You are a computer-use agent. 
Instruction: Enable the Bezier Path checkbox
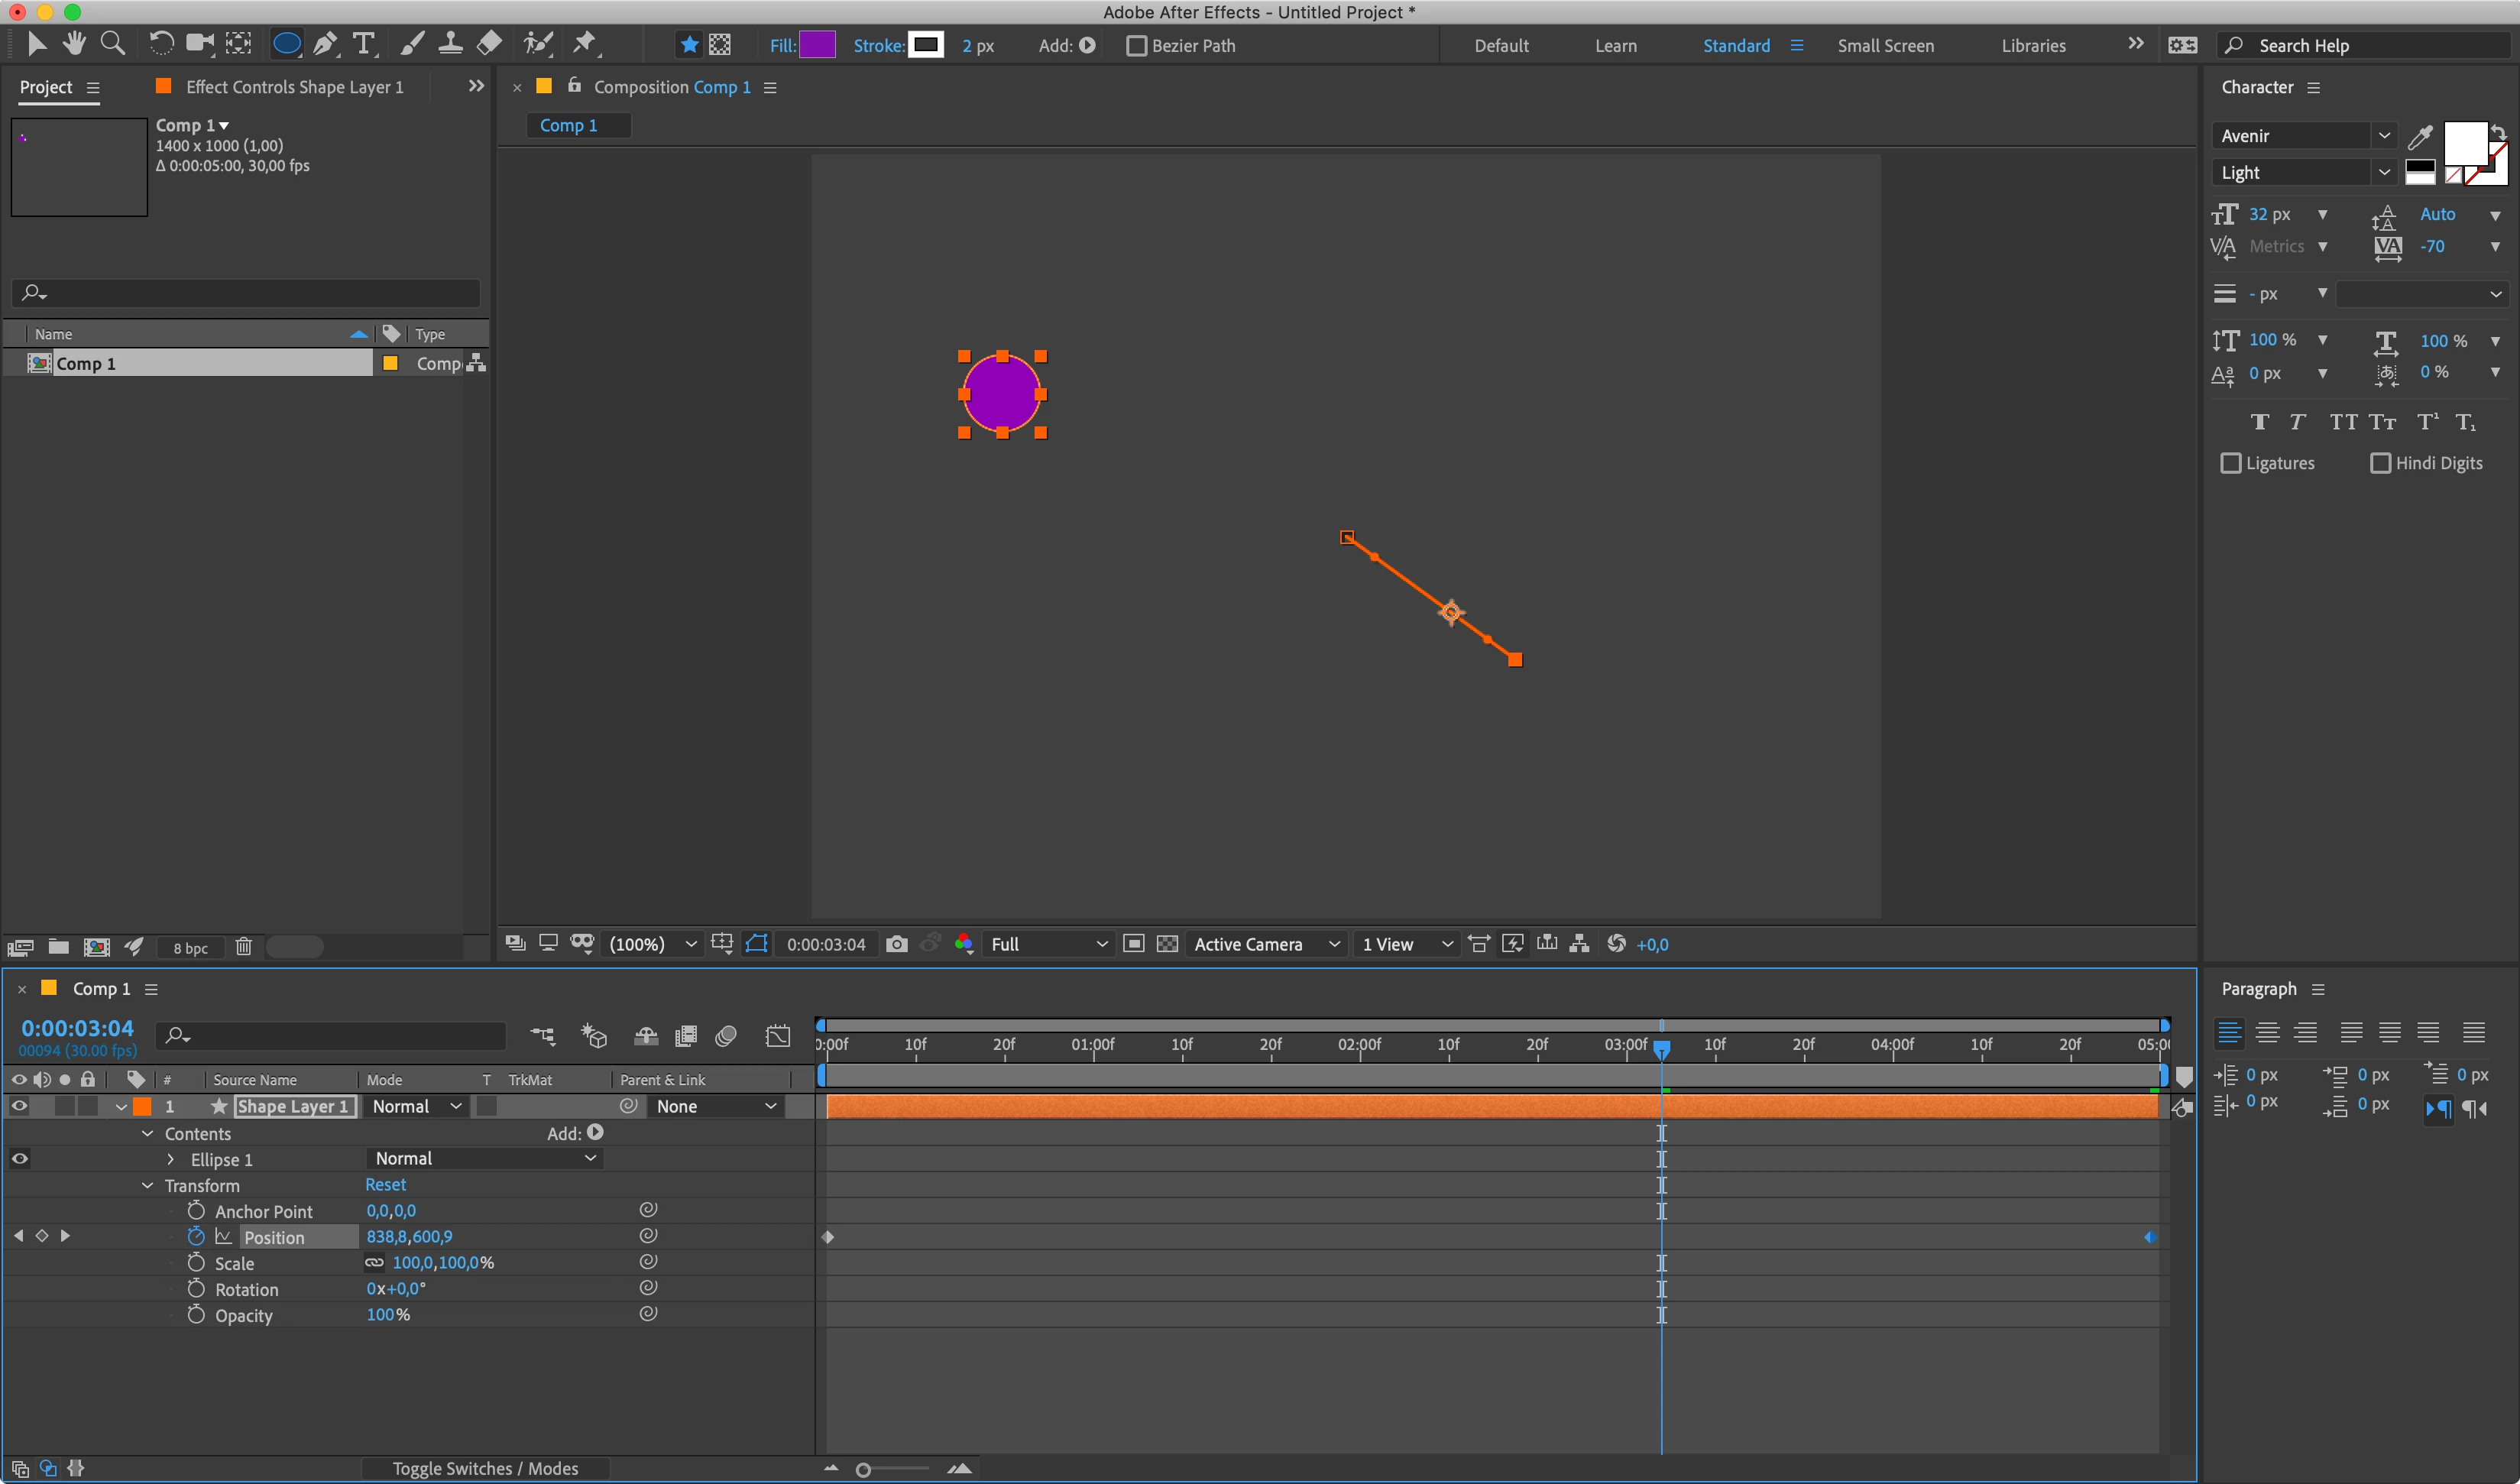click(x=1136, y=46)
